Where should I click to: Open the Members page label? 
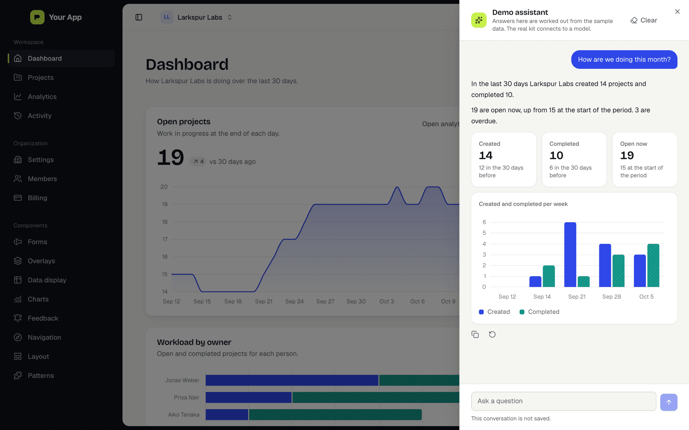[x=42, y=178]
